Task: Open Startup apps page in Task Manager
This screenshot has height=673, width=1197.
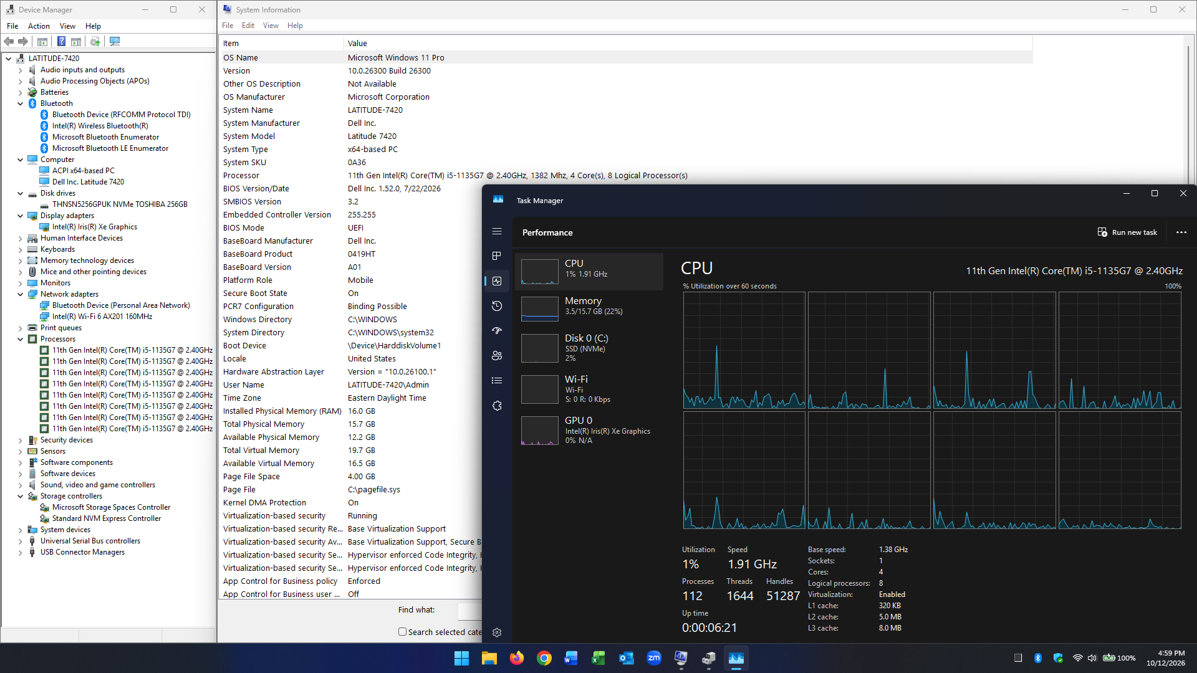Action: click(x=497, y=331)
